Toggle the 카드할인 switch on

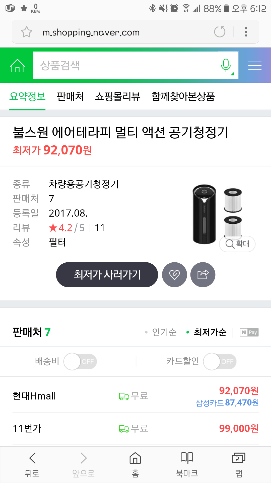220,361
